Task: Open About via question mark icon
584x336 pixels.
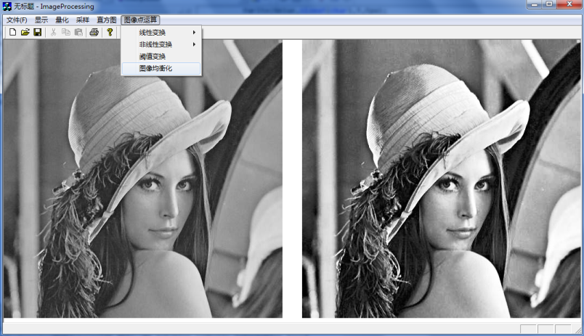Action: pyautogui.click(x=110, y=33)
